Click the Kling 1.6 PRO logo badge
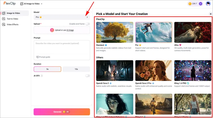The height and width of the screenshot is (118, 213). [188, 83]
